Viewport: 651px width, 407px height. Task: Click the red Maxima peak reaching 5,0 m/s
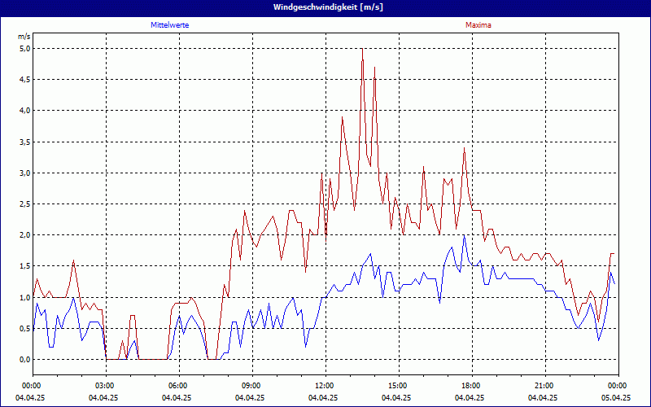(x=362, y=50)
